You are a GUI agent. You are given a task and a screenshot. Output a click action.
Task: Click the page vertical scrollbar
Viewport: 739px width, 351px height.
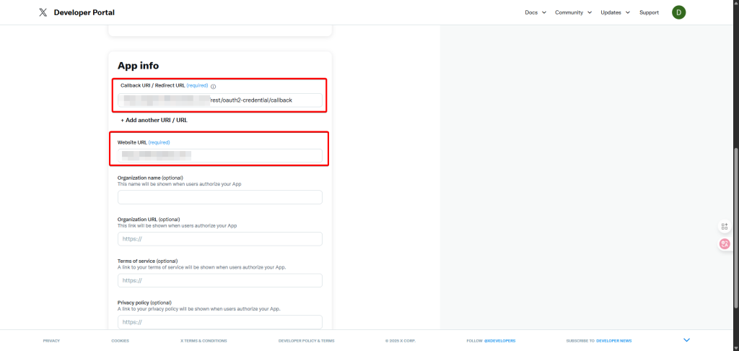pyautogui.click(x=735, y=217)
